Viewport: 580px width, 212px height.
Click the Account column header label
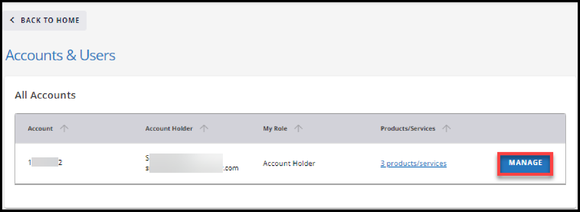pyautogui.click(x=40, y=129)
